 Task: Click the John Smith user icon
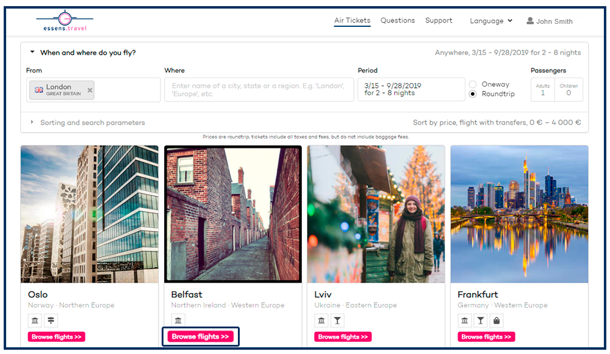[x=530, y=21]
